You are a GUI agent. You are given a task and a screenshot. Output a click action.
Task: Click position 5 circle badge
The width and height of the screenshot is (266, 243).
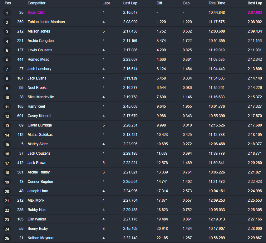[x=7, y=50]
